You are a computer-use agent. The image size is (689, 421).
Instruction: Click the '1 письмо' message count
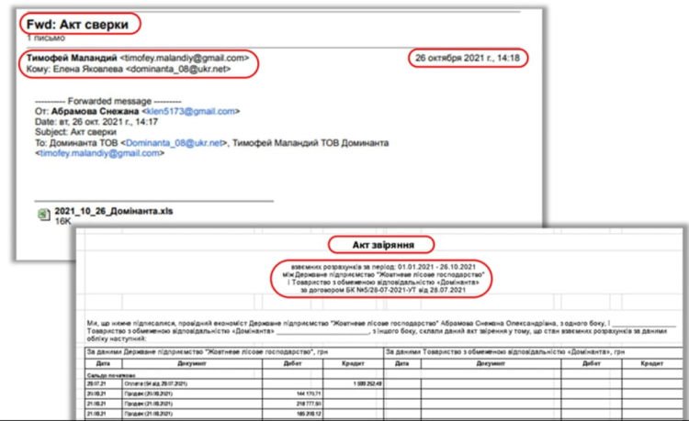46,38
